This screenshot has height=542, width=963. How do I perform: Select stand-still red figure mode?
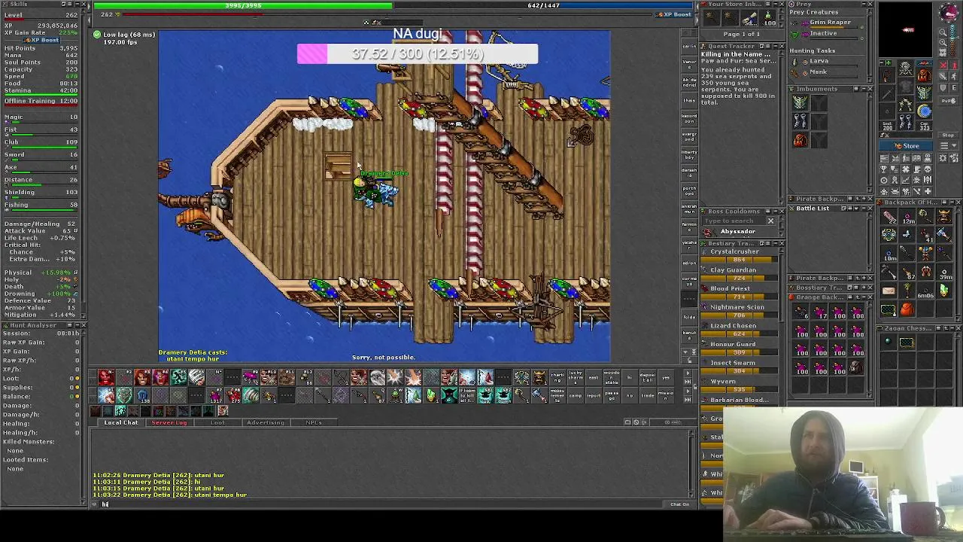(x=953, y=65)
